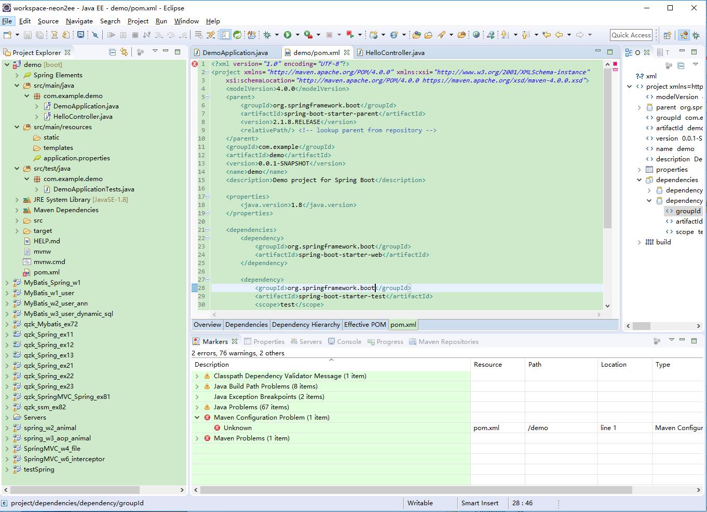707x512 pixels.
Task: Switch to HelloController.java editor tab
Action: [395, 52]
